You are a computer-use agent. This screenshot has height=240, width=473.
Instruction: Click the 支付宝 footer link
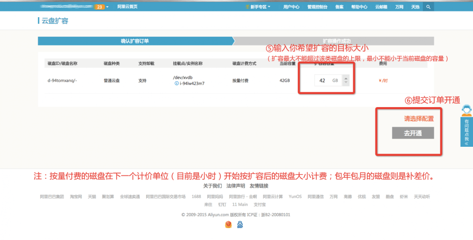point(260,205)
